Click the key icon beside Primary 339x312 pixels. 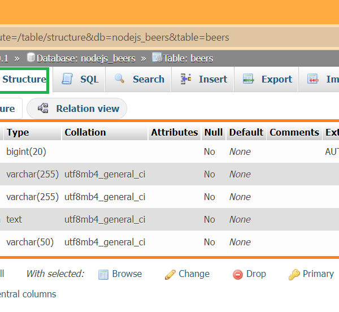(x=294, y=274)
